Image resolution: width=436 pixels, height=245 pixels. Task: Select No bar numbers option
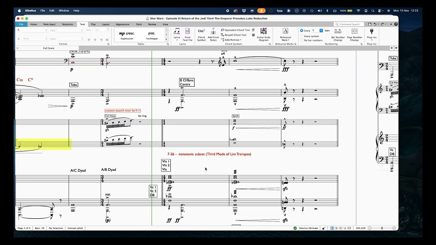[301, 40]
